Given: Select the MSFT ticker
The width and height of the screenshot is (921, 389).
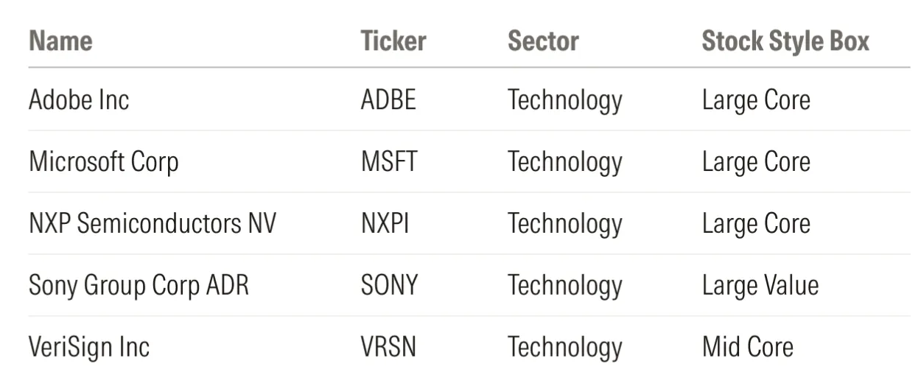Looking at the screenshot, I should tap(388, 161).
